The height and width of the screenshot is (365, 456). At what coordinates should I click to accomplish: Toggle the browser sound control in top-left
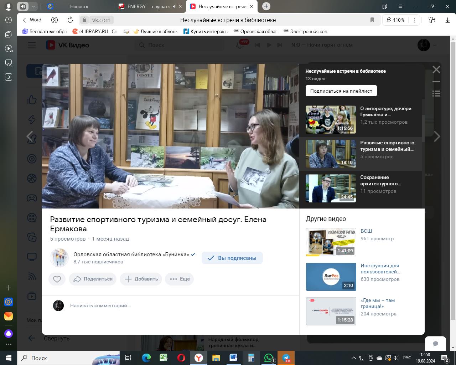tap(23, 6)
